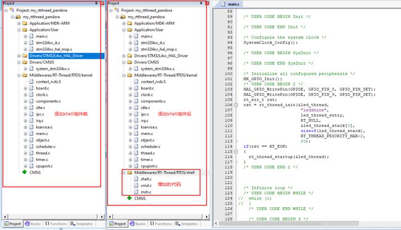
Task: Click the Templates tab icon in middle panel
Action: coord(178,224)
